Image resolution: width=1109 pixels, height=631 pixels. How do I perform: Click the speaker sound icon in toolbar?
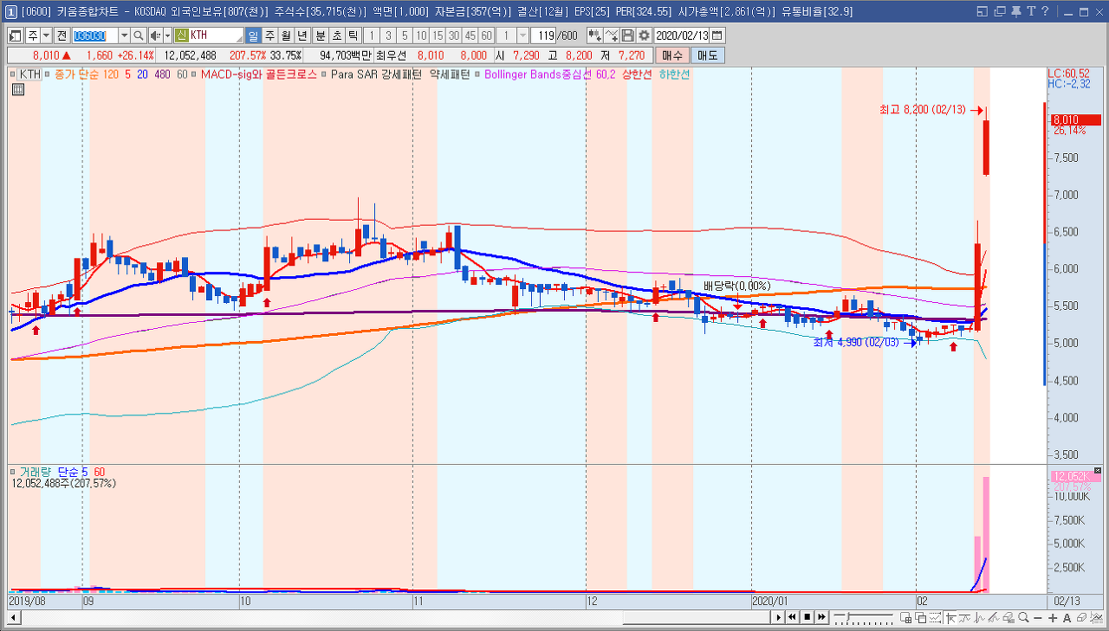click(155, 35)
